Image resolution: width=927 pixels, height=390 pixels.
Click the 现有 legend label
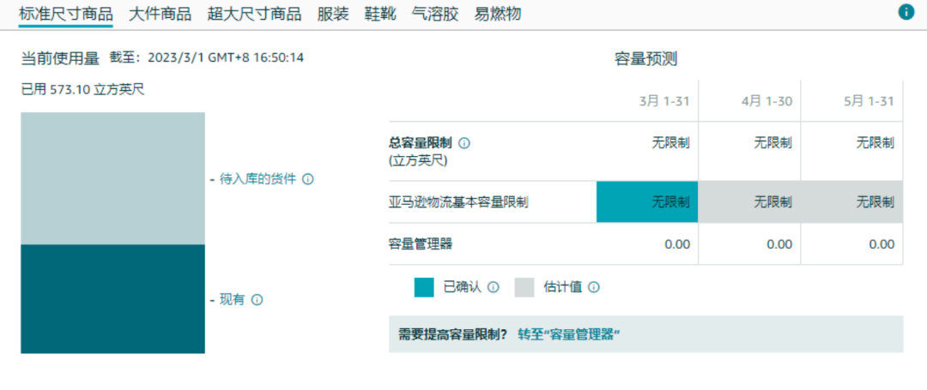click(232, 300)
